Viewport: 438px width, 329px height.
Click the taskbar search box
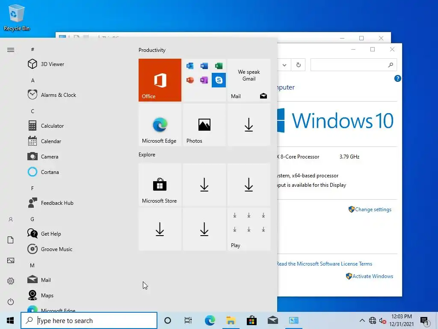click(x=89, y=320)
